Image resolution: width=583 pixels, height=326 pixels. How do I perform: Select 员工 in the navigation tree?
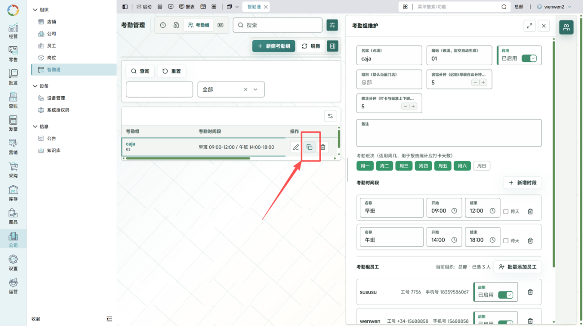tap(52, 46)
